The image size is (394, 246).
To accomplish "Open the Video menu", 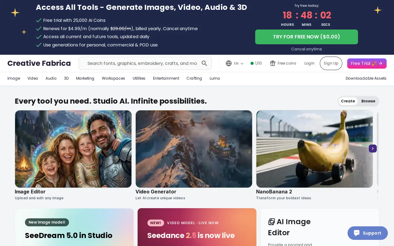I will [33, 78].
